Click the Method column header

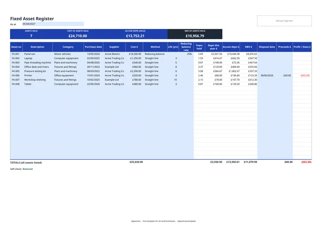coord(155,47)
